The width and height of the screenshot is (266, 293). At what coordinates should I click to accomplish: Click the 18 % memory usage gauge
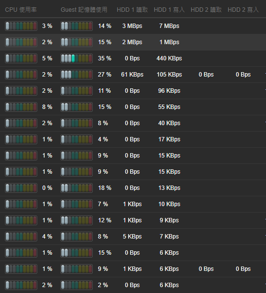pos(77,188)
